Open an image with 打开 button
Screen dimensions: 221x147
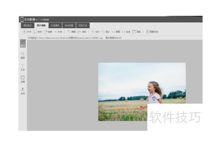[27, 32]
